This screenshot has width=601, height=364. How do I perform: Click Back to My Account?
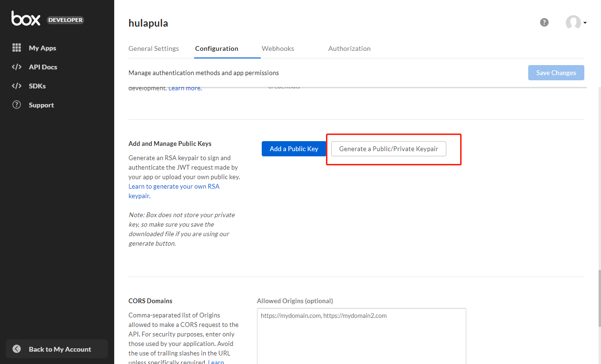60,349
